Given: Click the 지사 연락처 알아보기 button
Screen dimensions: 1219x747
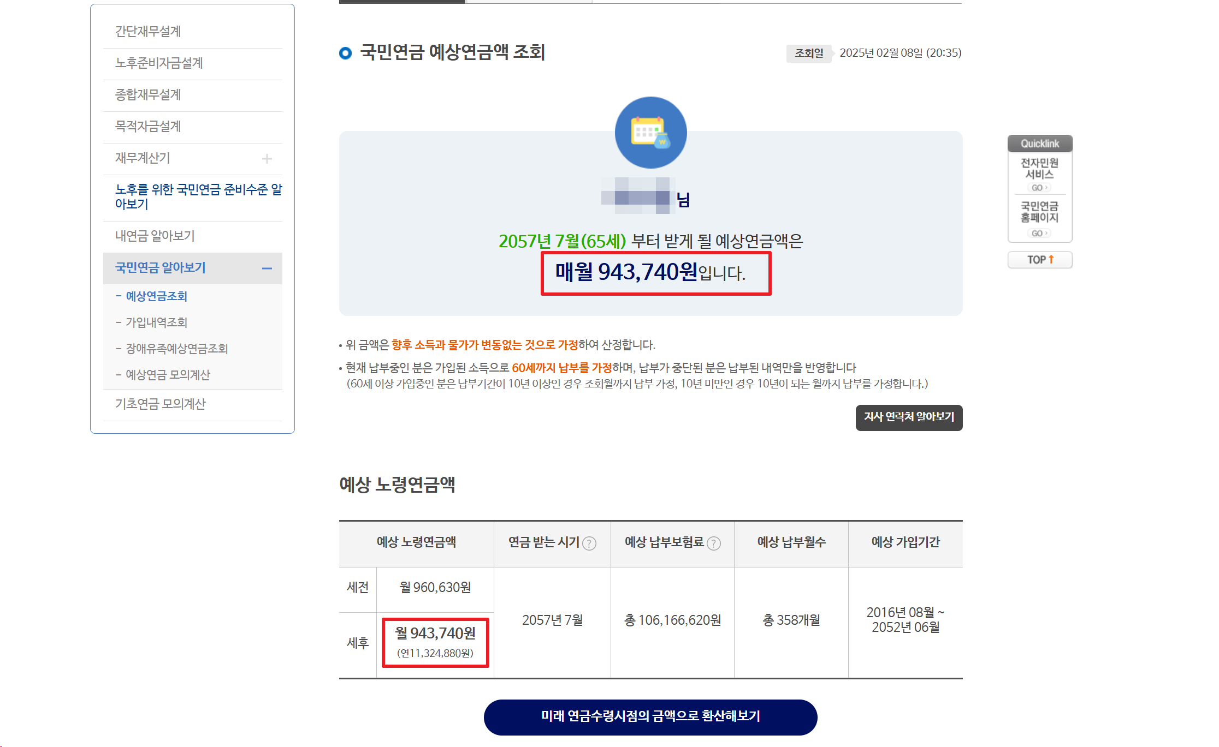Looking at the screenshot, I should (908, 417).
